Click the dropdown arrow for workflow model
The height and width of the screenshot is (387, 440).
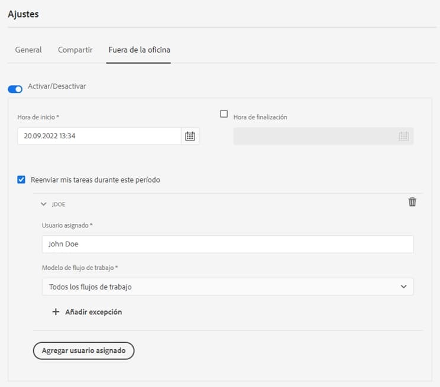tap(403, 287)
